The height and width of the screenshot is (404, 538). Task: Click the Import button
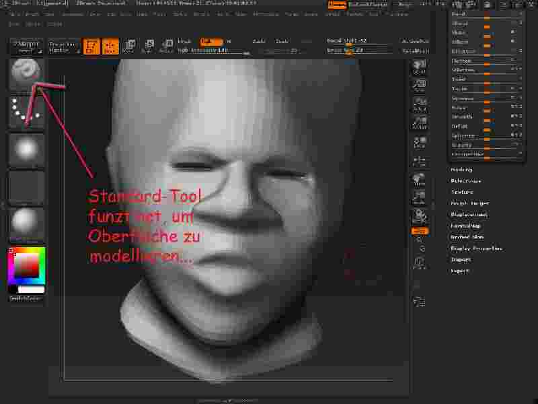(460, 259)
